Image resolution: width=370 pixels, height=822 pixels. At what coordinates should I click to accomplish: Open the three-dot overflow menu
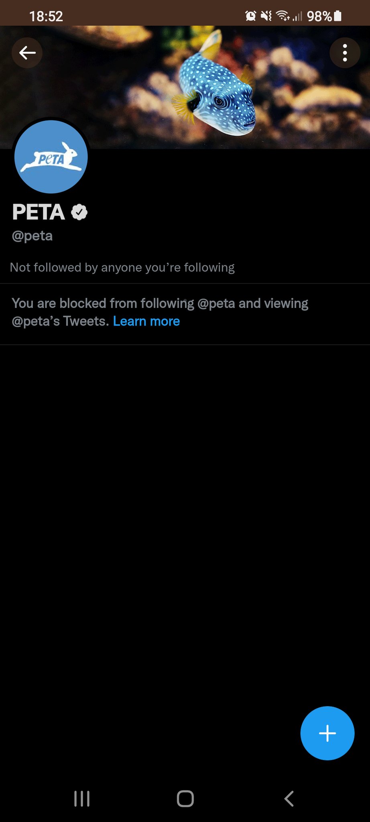[x=345, y=53]
